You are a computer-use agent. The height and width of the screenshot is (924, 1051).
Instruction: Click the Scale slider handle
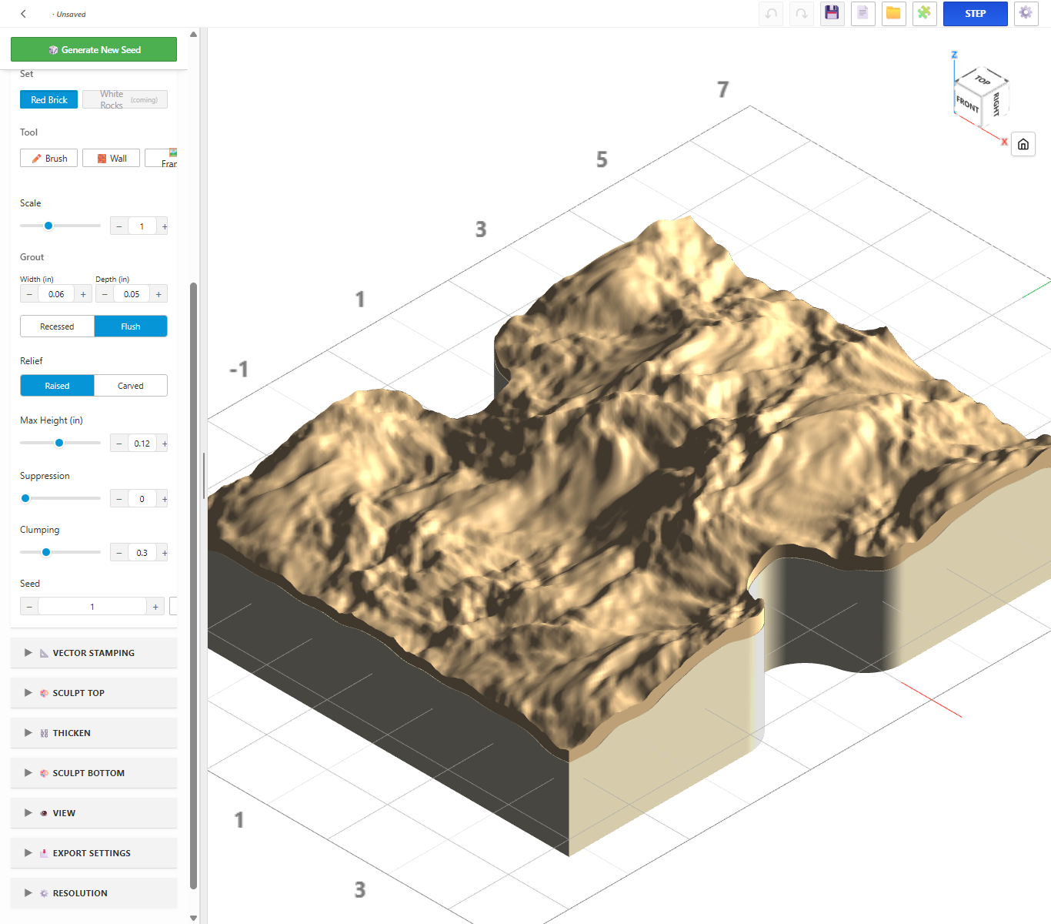pyautogui.click(x=48, y=226)
